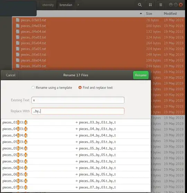
Task: Click preview result pieces_06_by_03.t_by_t
Action: pyautogui.click(x=97, y=161)
